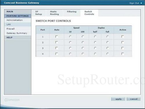This screenshot has width=145, height=109.
Task: Open the FEATURE SETTINGS section
Action: point(18,16)
